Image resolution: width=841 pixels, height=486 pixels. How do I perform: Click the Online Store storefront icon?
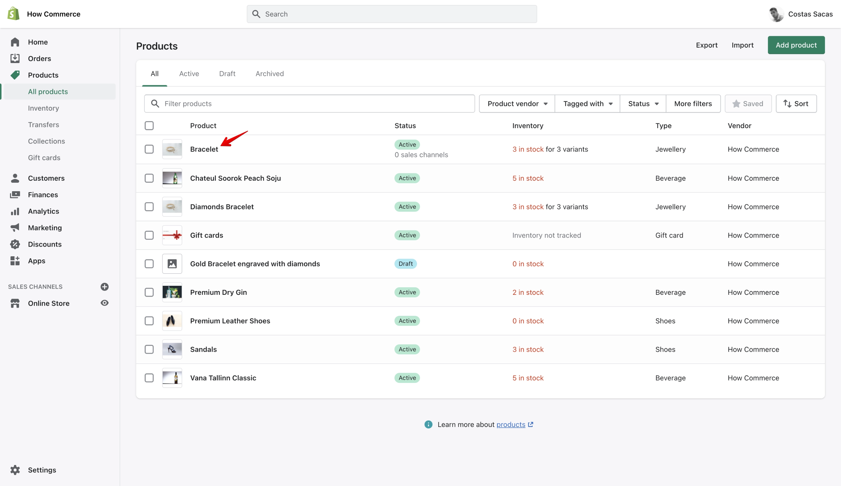[15, 303]
